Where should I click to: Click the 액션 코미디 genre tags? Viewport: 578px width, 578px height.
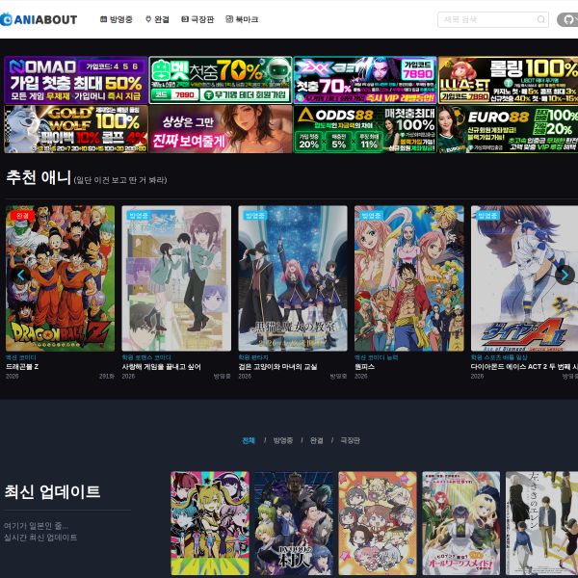point(20,357)
